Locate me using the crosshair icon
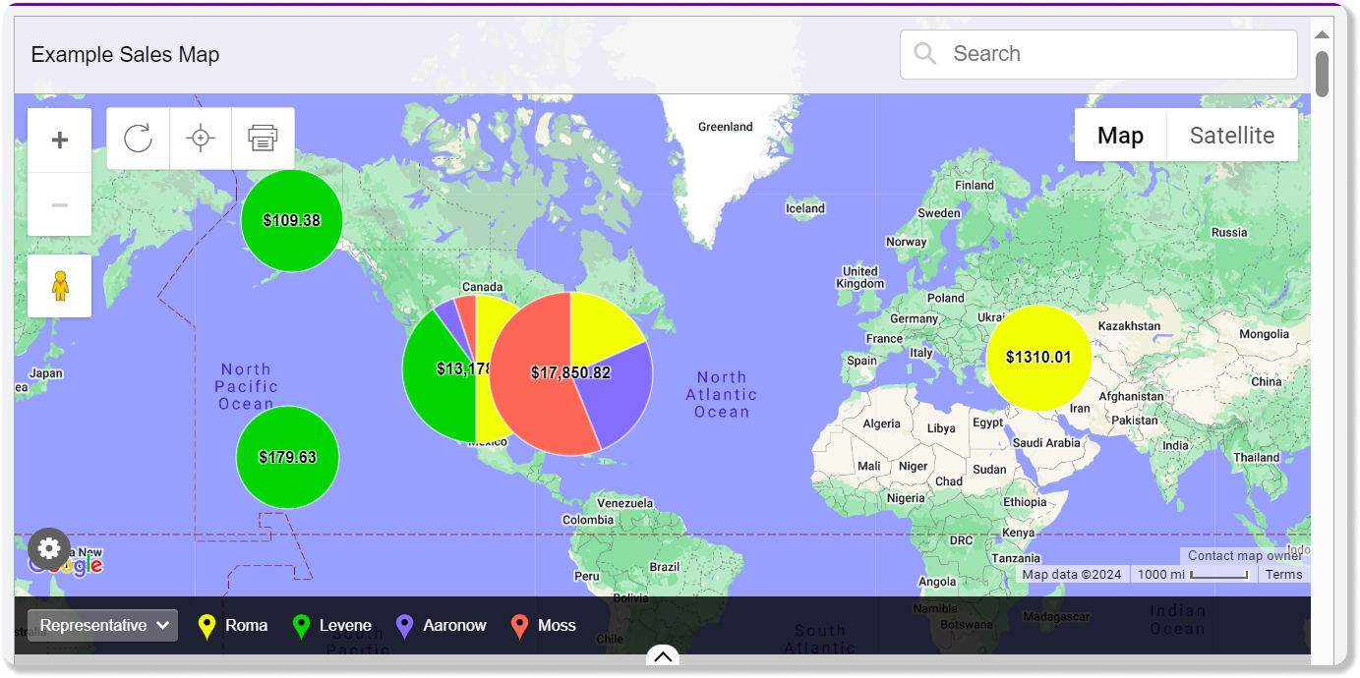 (201, 139)
